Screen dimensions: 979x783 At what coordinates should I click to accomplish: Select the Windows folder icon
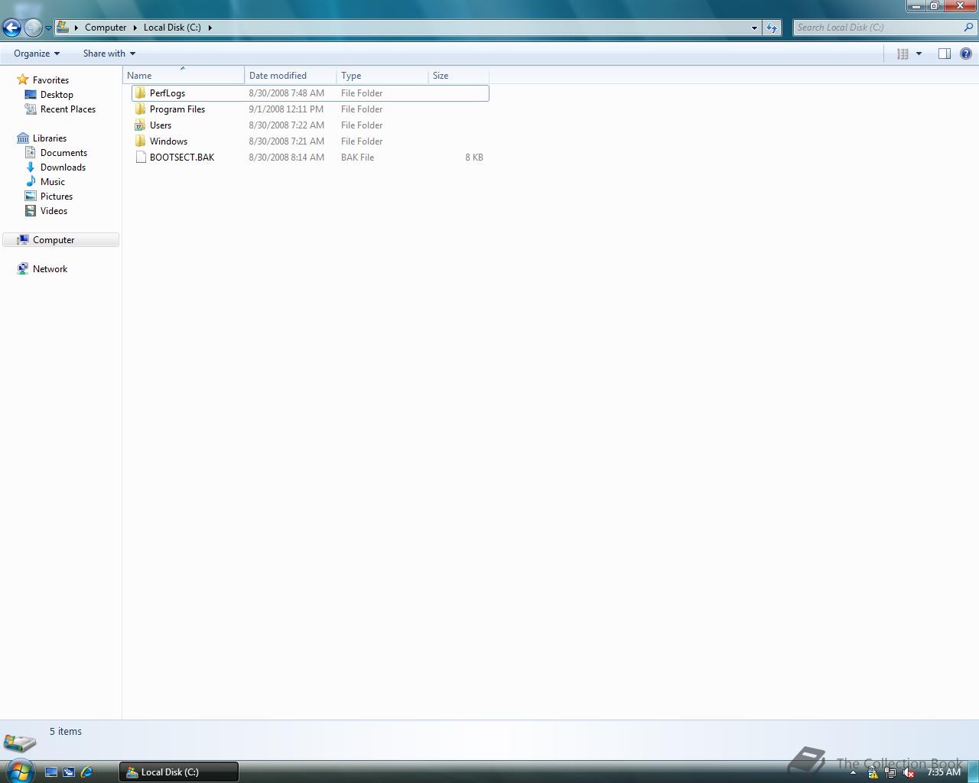click(140, 141)
